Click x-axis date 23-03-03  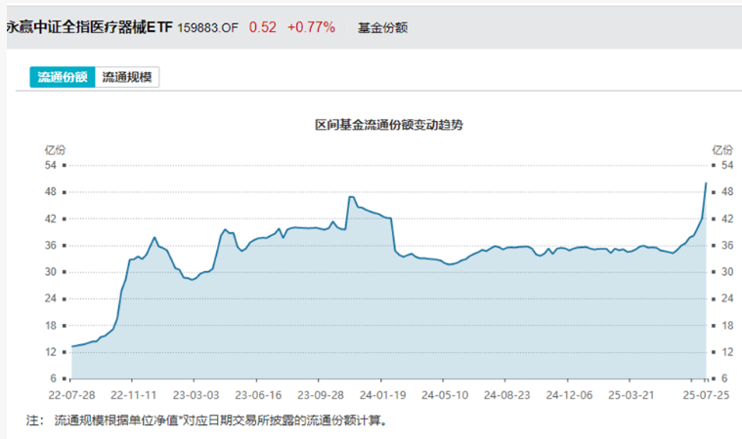[x=196, y=395]
